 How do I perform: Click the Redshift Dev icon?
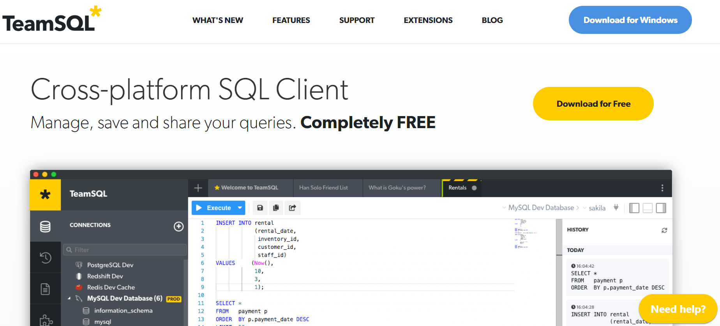(79, 276)
